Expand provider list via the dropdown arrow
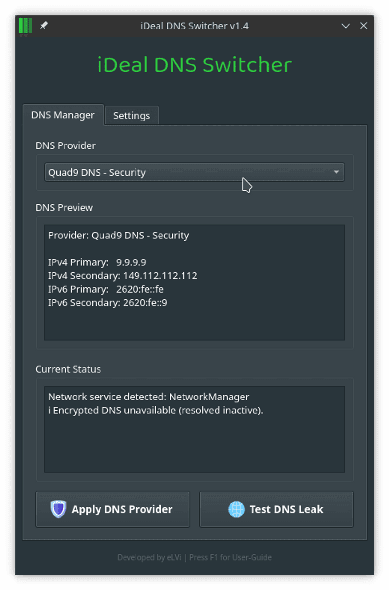The height and width of the screenshot is (590, 389). 336,172
